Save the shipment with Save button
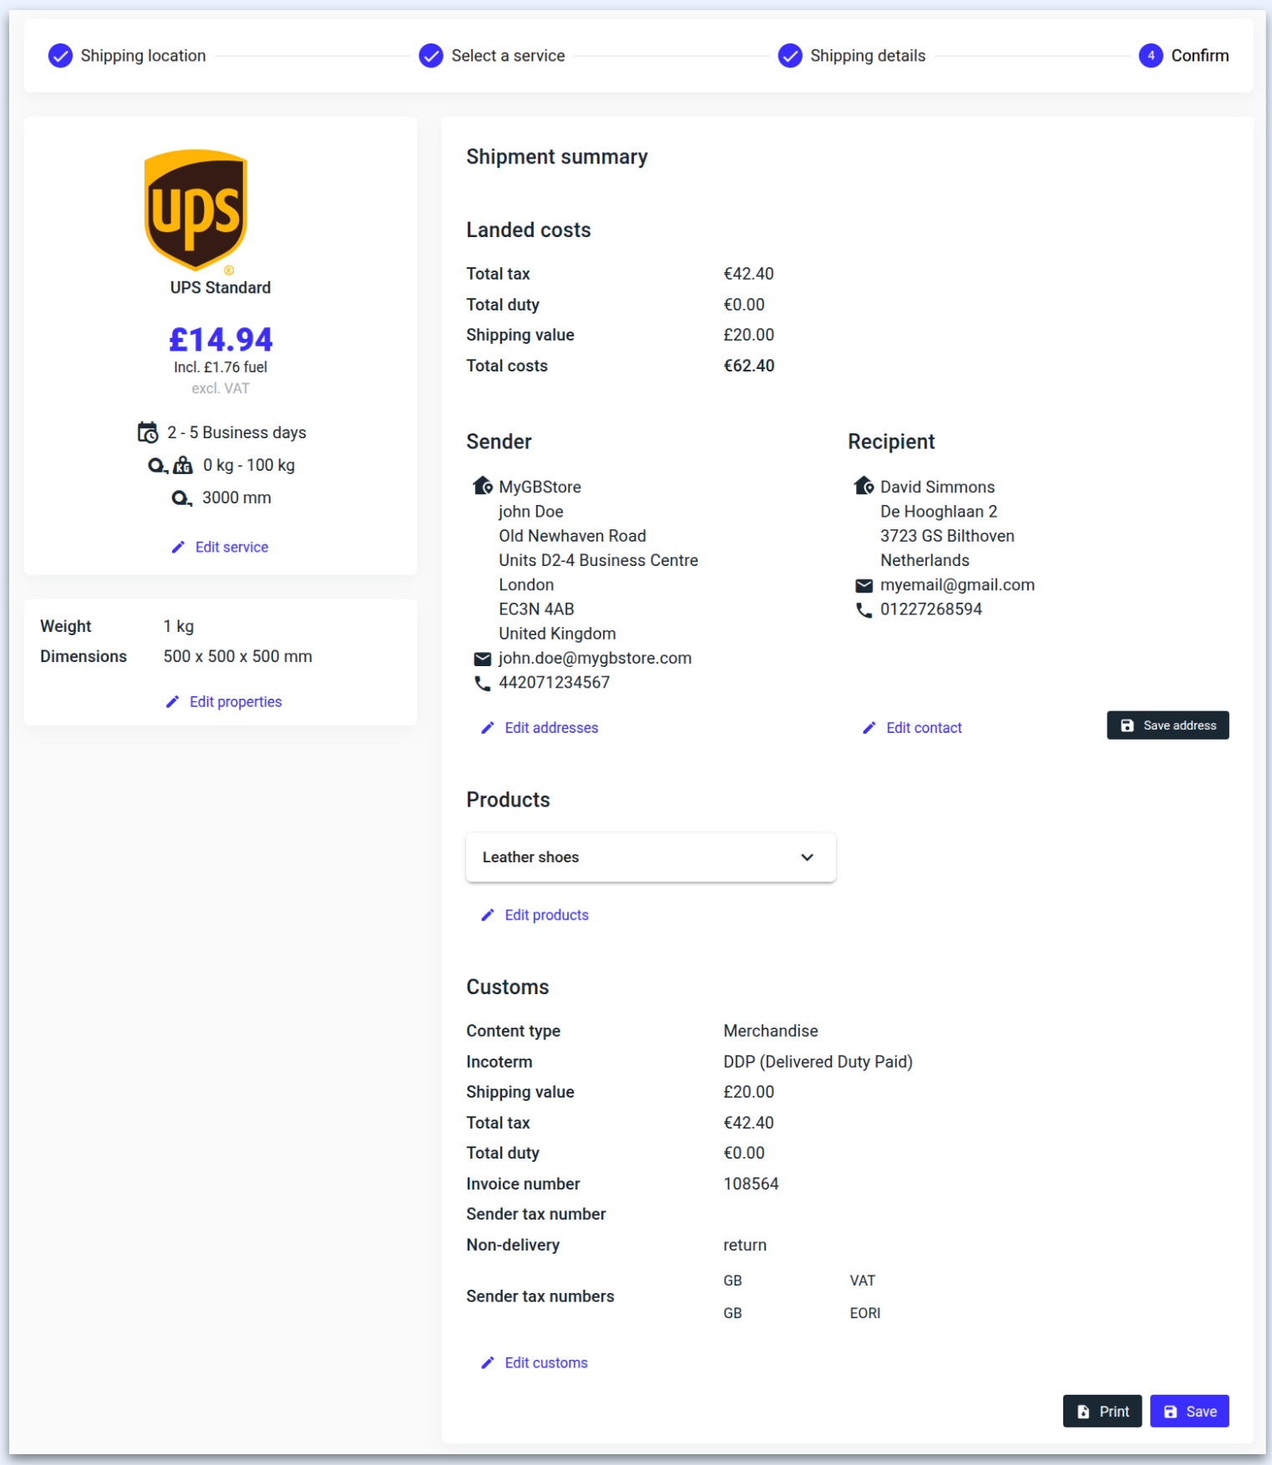This screenshot has height=1465, width=1272. pyautogui.click(x=1188, y=1412)
